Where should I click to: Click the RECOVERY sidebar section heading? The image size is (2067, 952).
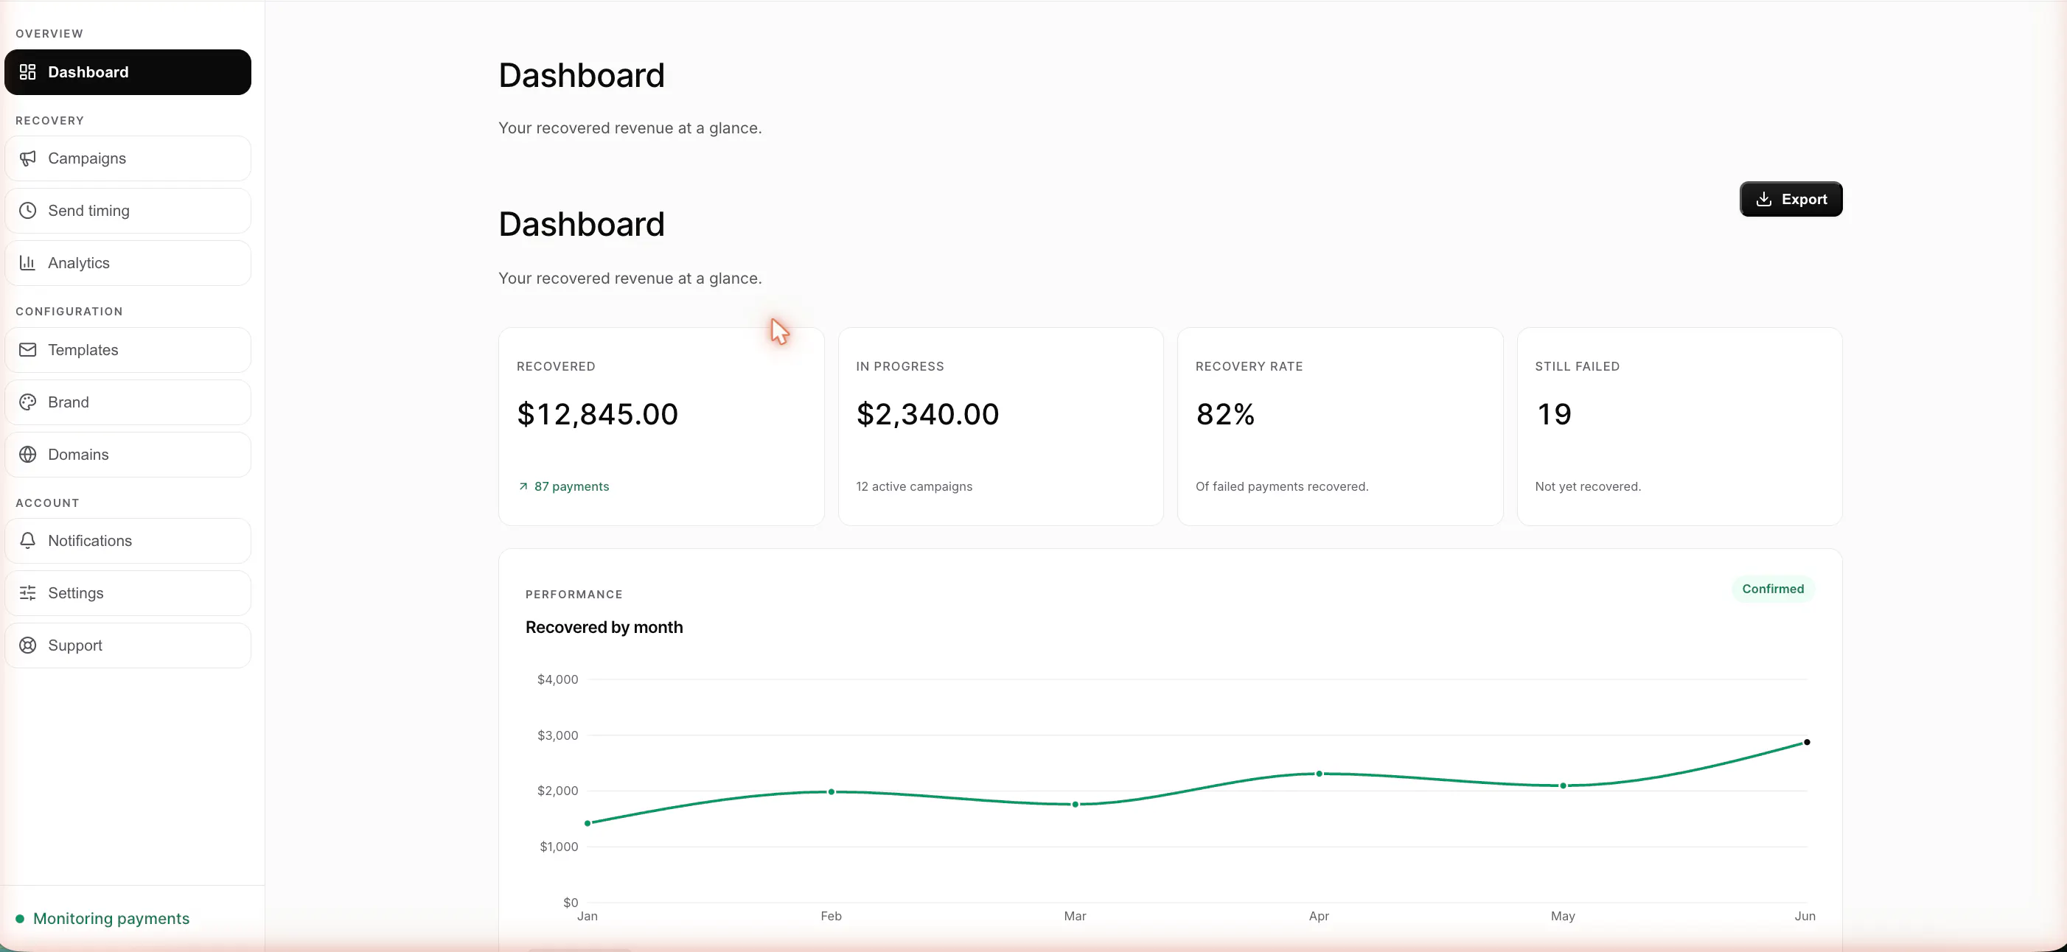(x=49, y=120)
